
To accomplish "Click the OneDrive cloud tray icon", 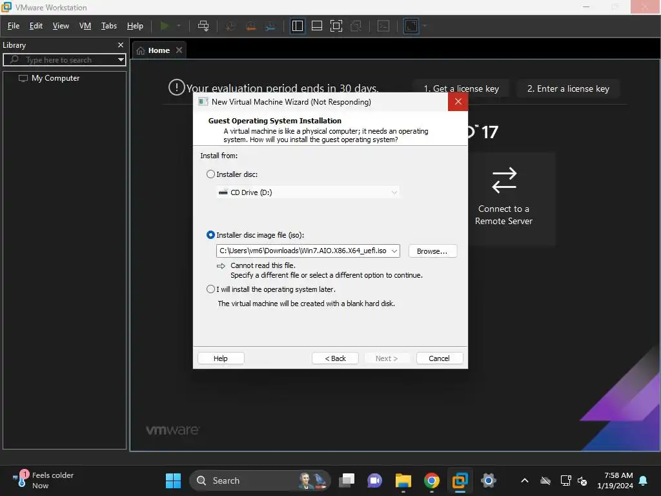I will pyautogui.click(x=545, y=480).
